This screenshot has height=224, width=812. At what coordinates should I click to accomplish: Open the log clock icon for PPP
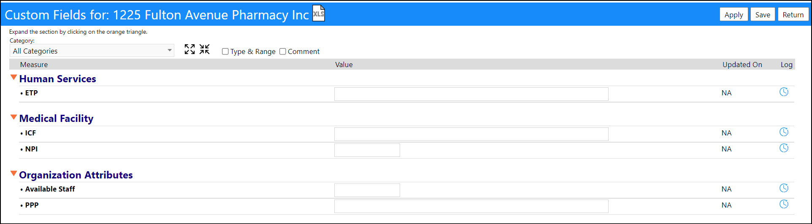(x=784, y=204)
